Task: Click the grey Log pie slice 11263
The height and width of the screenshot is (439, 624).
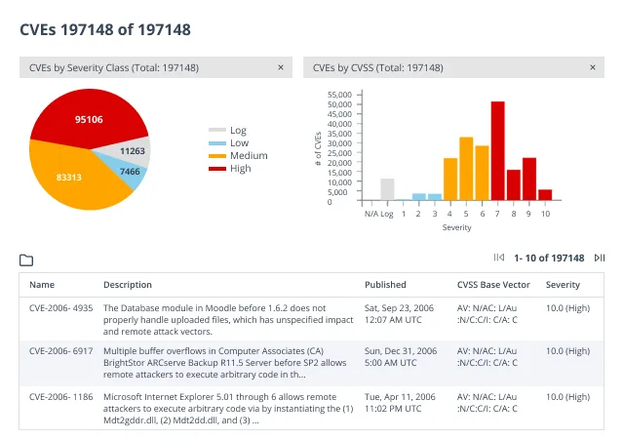Action: 133,151
